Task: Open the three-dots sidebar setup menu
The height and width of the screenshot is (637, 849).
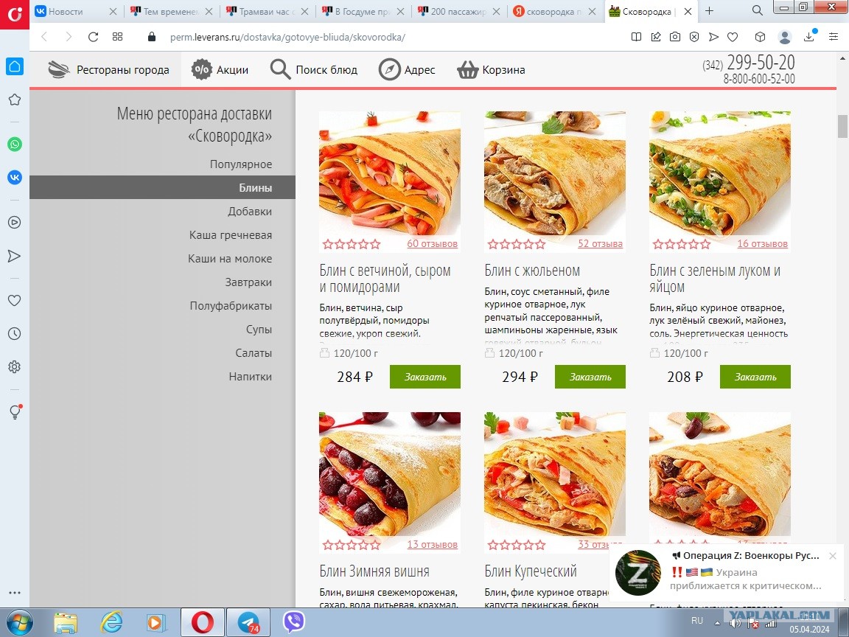Action: point(15,593)
